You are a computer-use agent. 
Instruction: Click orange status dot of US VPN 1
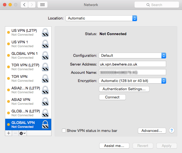[x=8, y=44]
